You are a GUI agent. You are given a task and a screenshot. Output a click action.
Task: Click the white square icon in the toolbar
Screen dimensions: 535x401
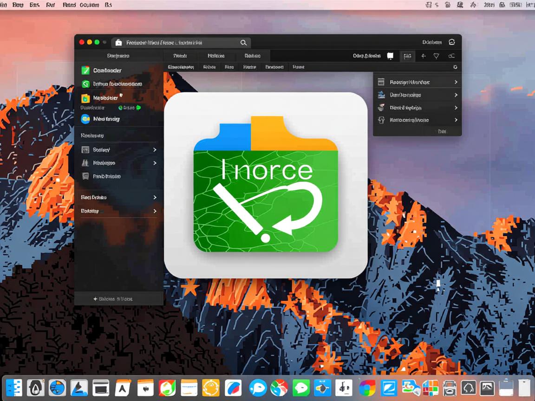pos(390,56)
